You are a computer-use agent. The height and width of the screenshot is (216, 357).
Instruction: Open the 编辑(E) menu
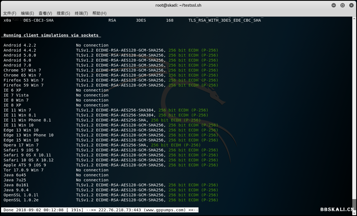coord(28,13)
